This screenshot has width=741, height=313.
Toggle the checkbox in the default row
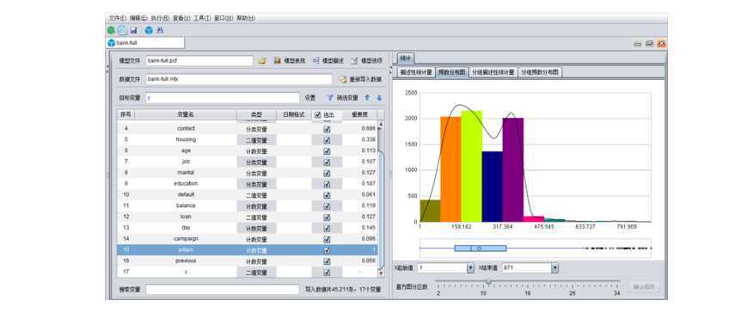327,195
